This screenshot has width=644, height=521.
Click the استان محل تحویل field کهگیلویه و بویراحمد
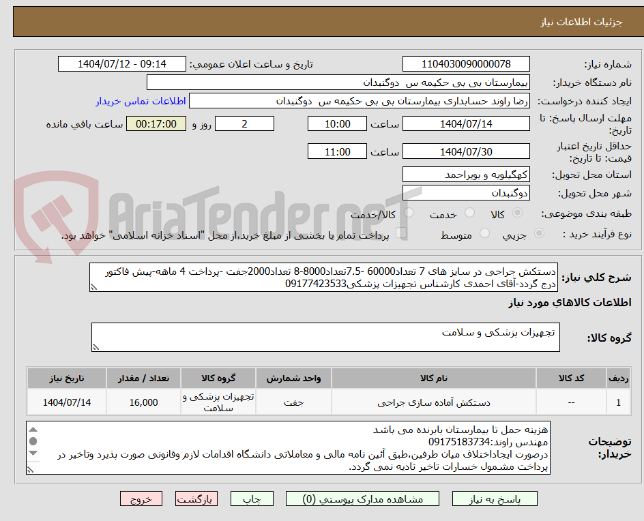tap(466, 175)
